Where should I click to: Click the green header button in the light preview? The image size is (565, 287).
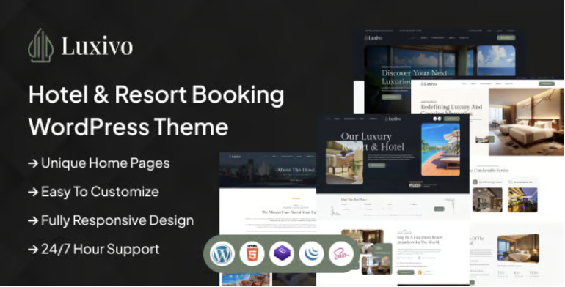[547, 83]
